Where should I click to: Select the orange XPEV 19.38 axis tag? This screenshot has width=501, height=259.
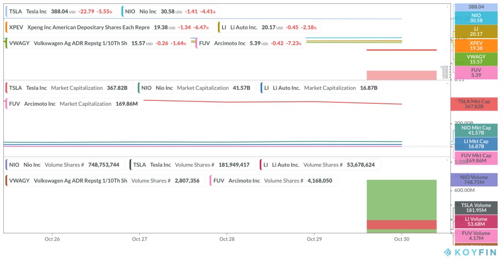(x=476, y=46)
